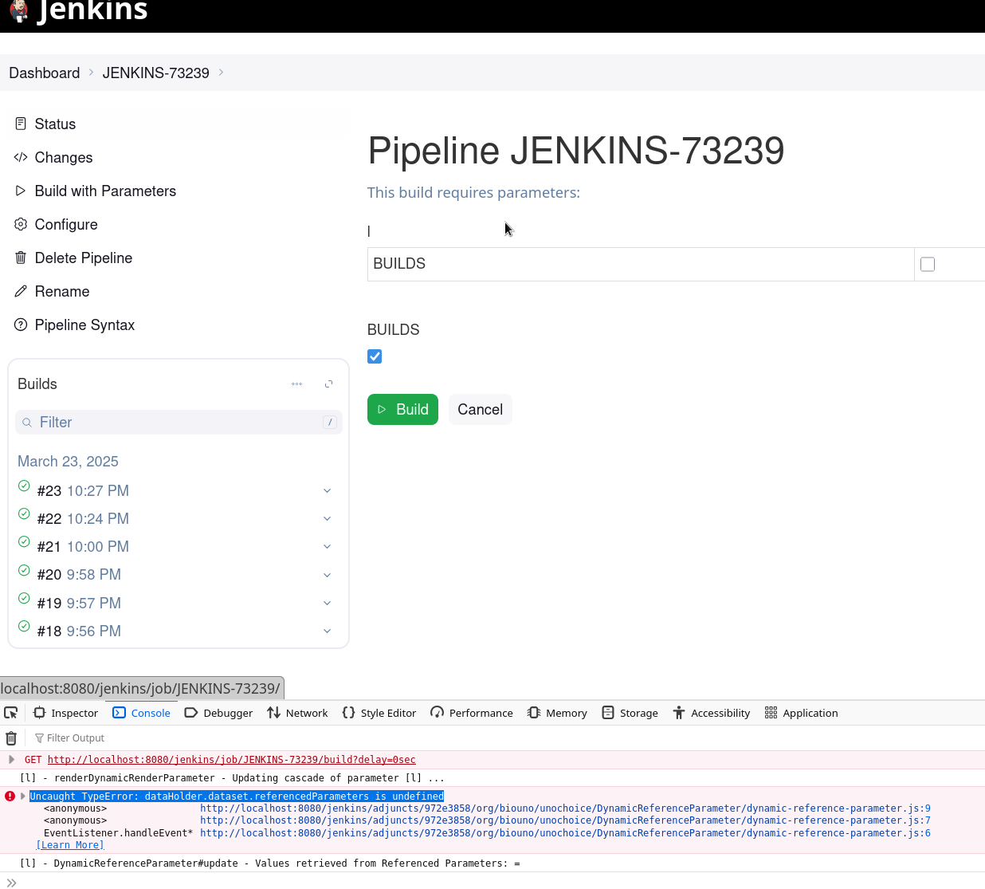Viewport: 985px width, 889px height.
Task: Switch to the Performance devtools tab
Action: click(472, 713)
